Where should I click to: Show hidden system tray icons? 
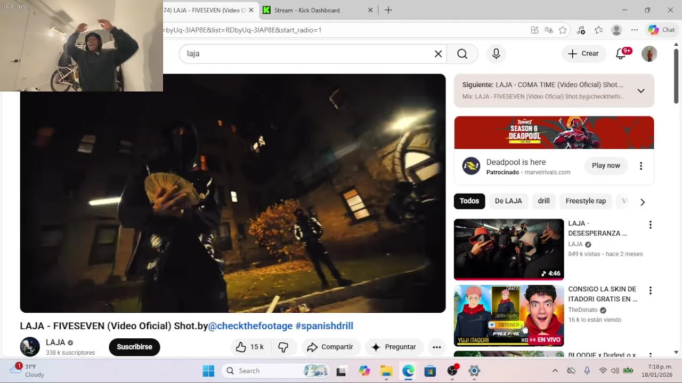pos(555,371)
